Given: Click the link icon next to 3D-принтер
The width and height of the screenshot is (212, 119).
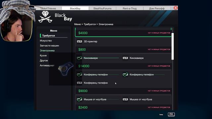Looking at the screenshot, I should [79, 41].
